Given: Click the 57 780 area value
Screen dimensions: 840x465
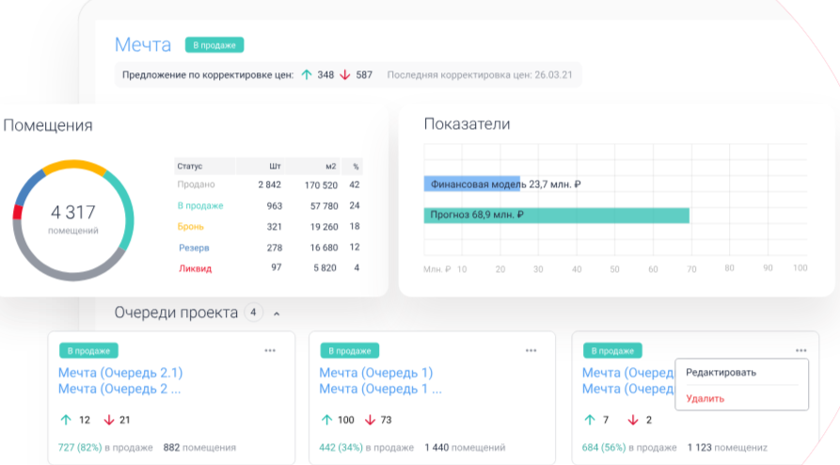Looking at the screenshot, I should [325, 206].
